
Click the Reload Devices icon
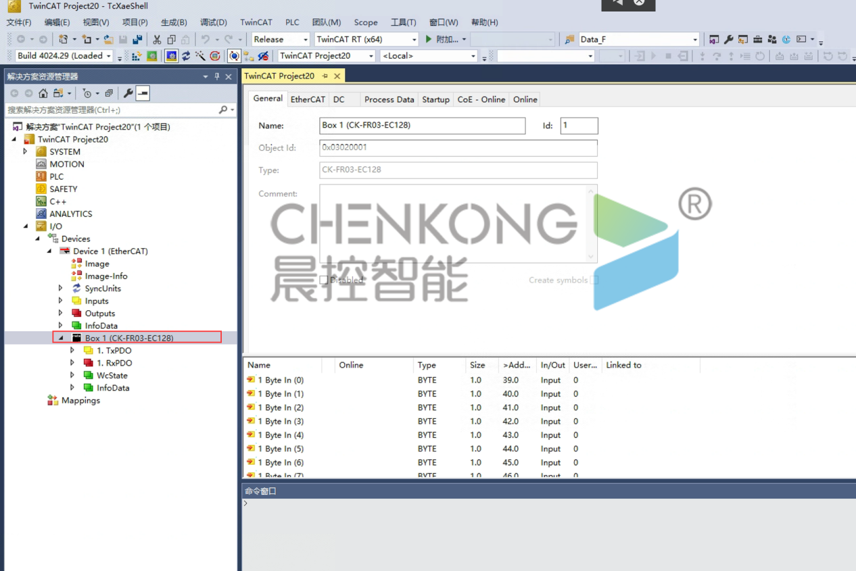(x=186, y=56)
